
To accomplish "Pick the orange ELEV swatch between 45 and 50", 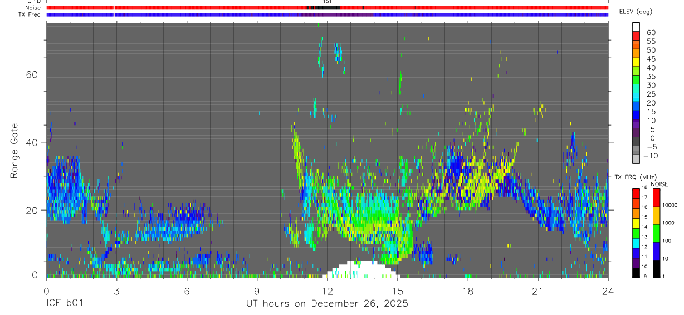I will [636, 54].
